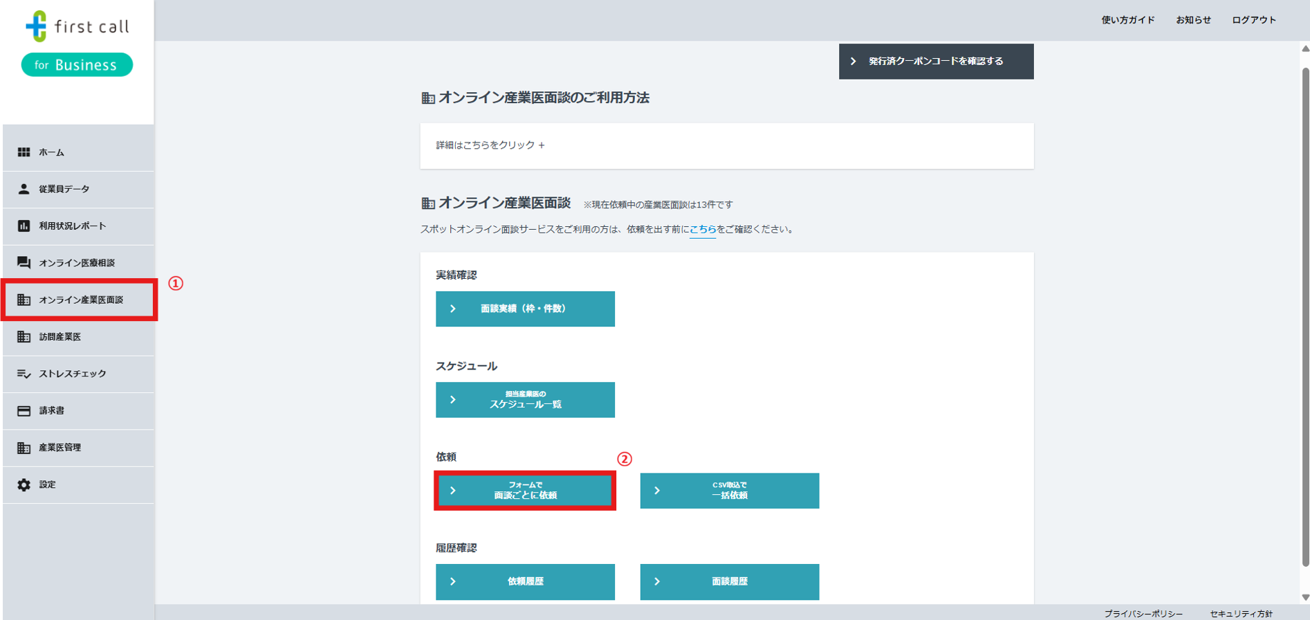Viewport: 1310px width, 620px height.
Task: Click the checklist icon beside ストレスチェック
Action: (x=24, y=374)
